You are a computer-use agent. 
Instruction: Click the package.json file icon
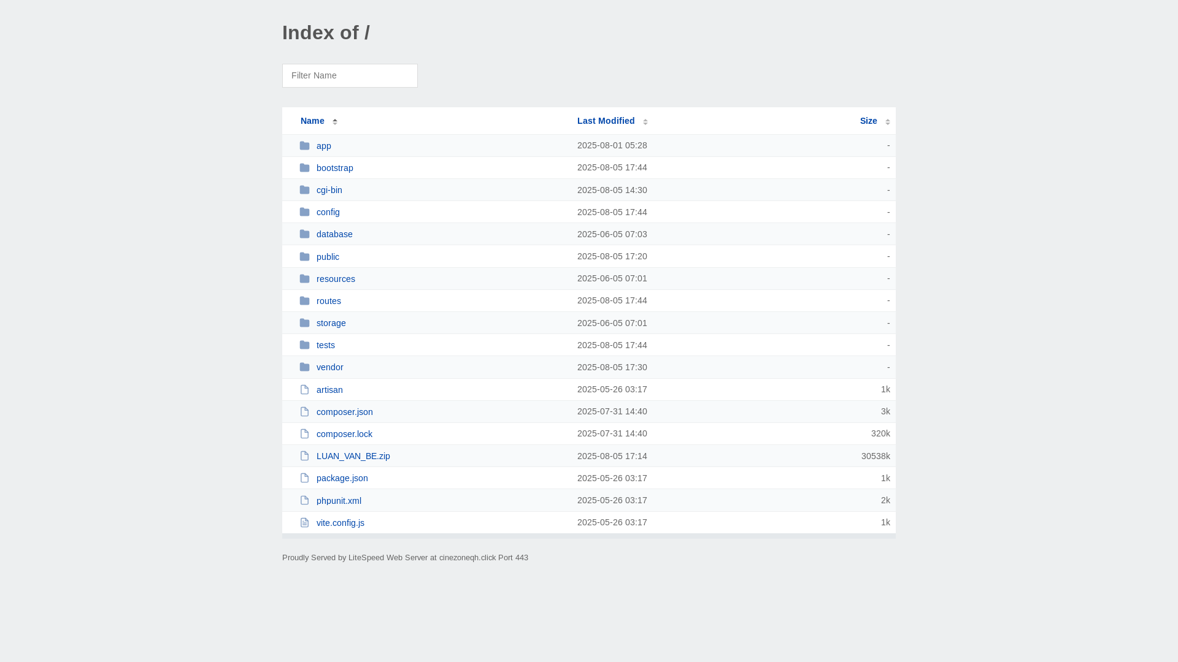point(304,478)
